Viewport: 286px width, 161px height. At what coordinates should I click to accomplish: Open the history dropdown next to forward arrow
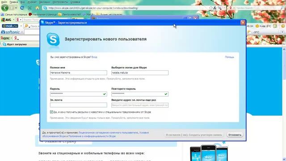coord(16,8)
